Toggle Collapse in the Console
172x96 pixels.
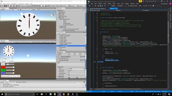[x=7, y=82]
